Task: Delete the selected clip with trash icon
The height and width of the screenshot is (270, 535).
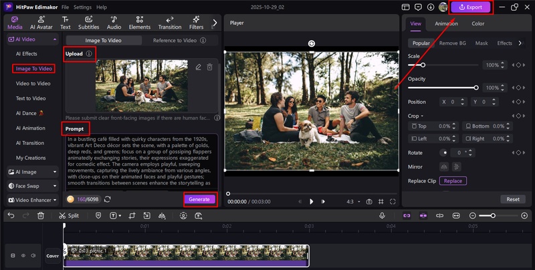Action: 41,216
